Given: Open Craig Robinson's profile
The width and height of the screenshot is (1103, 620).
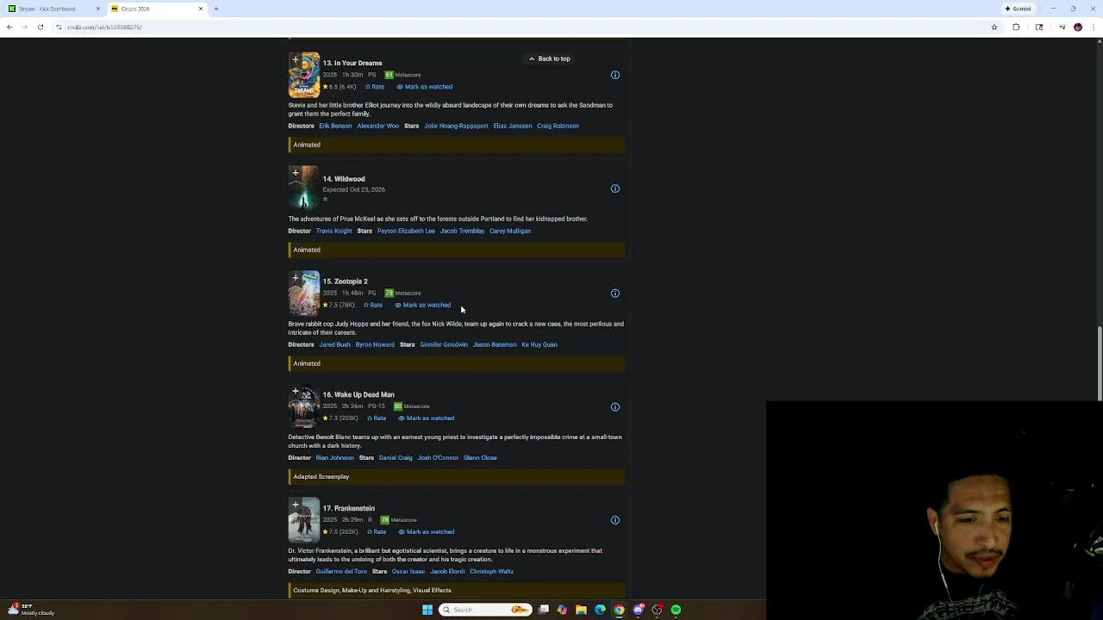Looking at the screenshot, I should pos(558,126).
